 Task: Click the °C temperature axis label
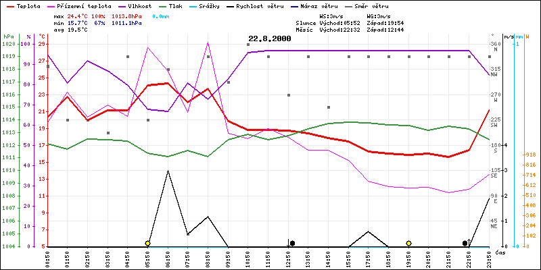coord(43,36)
